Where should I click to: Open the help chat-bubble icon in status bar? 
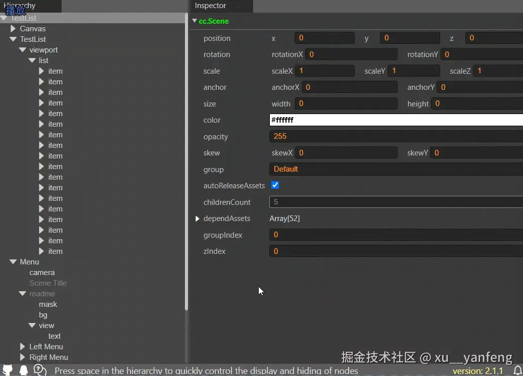click(x=40, y=370)
